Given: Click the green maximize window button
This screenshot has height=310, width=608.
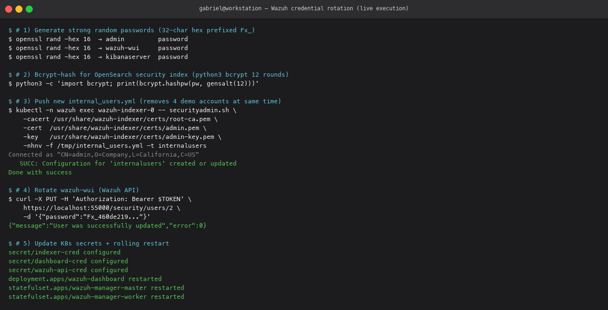Looking at the screenshot, I should point(29,9).
